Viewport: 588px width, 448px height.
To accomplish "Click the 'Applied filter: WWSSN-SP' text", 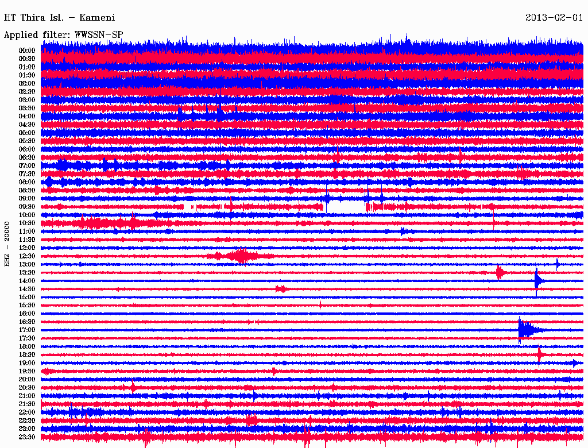I will (63, 35).
